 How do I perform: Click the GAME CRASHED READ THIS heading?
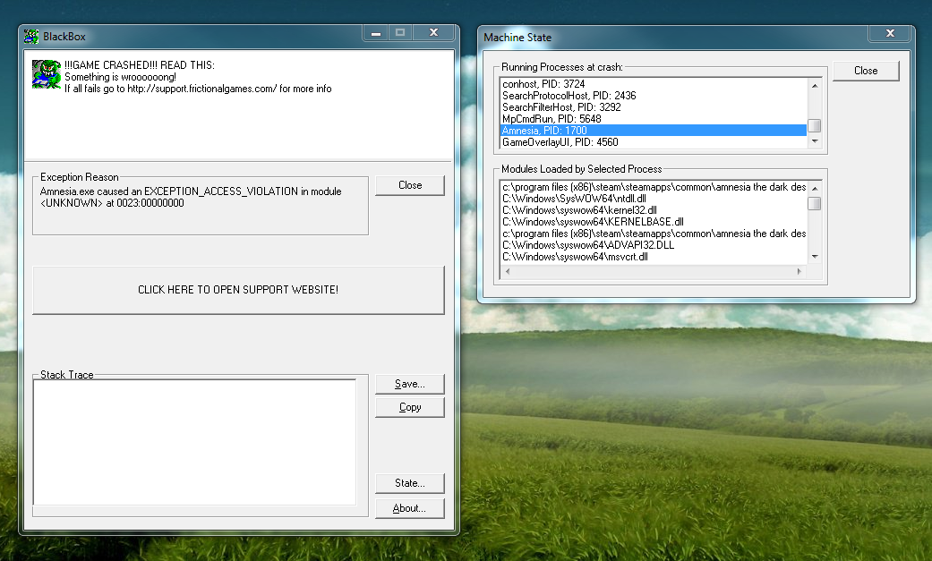(x=139, y=65)
